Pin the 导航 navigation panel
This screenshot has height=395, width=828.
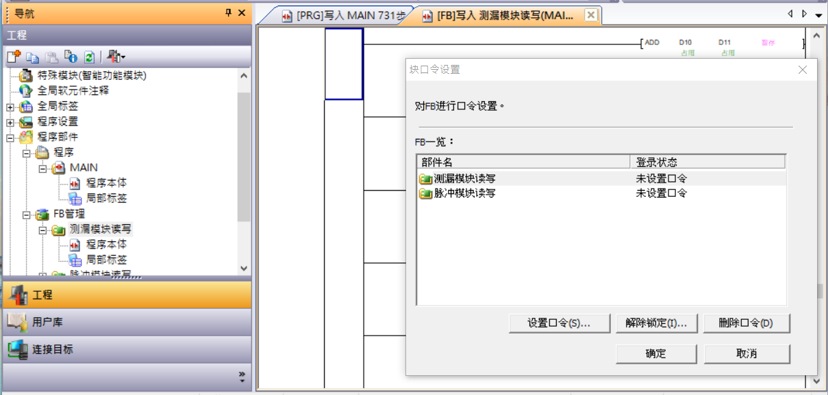[228, 13]
